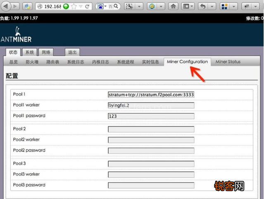This screenshot has height=199, width=264.
Task: Click the blue squares grid toolbar icon
Action: (x=225, y=6)
